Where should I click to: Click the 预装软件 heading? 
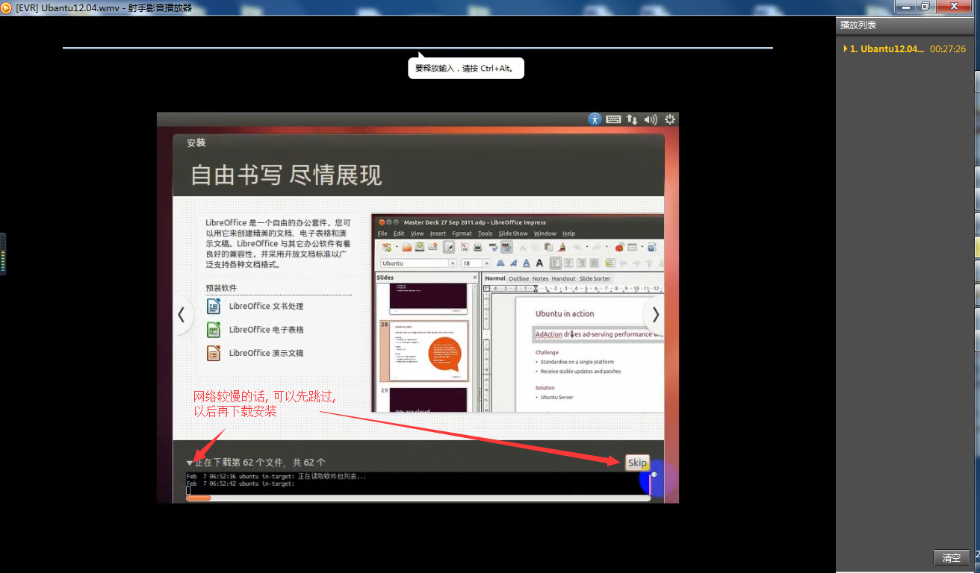pos(222,288)
